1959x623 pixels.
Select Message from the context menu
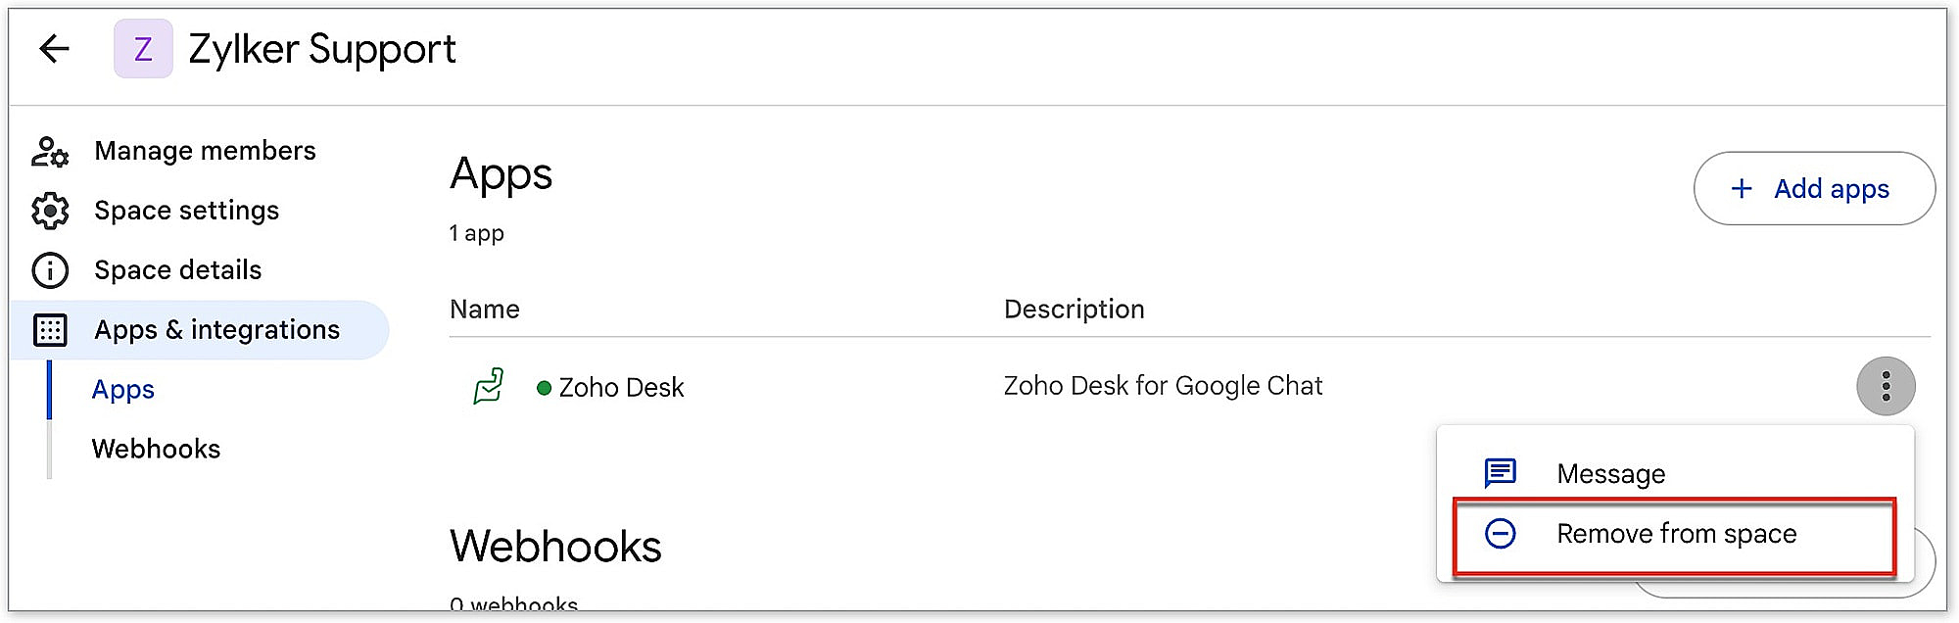point(1610,474)
